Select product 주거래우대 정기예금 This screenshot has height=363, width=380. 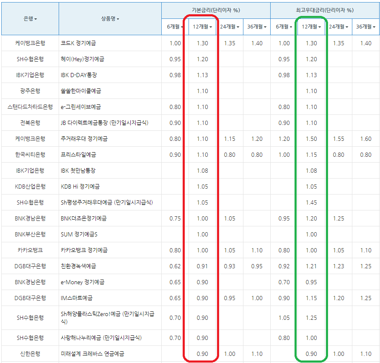pyautogui.click(x=84, y=139)
